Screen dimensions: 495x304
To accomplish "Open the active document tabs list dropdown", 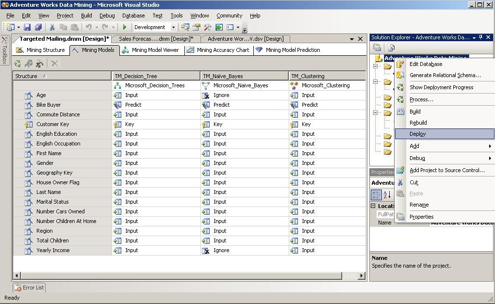I will pos(352,39).
